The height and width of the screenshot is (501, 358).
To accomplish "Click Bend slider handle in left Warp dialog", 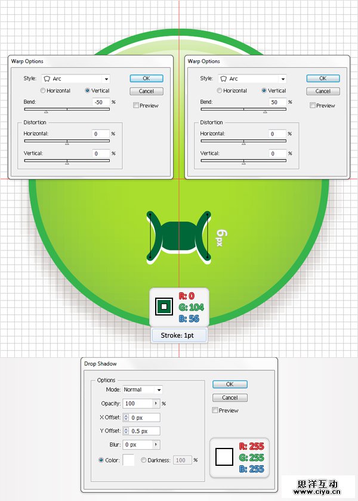I will click(x=46, y=112).
